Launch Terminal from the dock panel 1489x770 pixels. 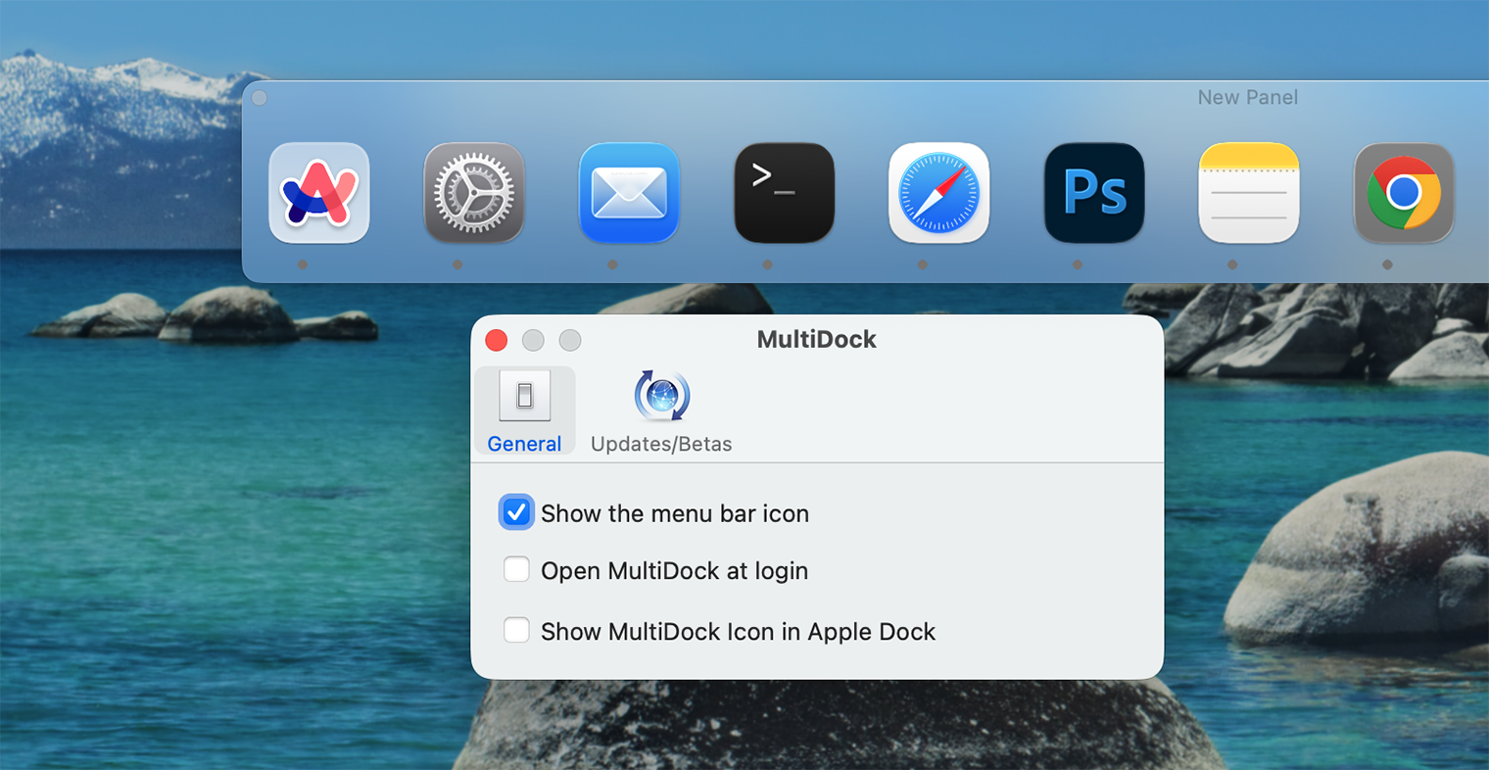[784, 193]
